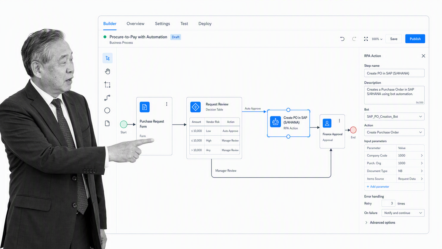Choose the marquee area selection tool

[107, 84]
